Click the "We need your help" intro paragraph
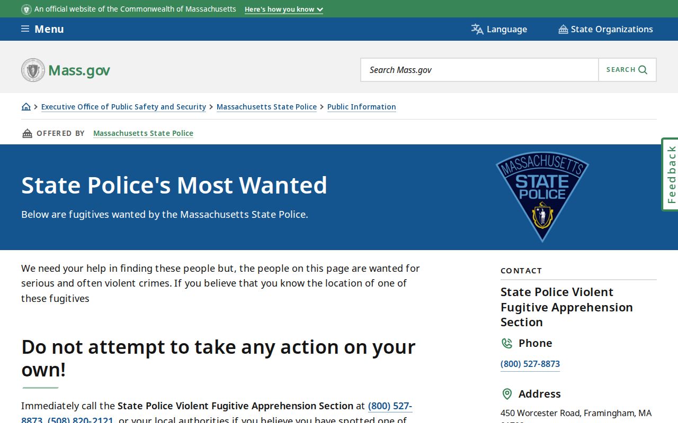The width and height of the screenshot is (678, 423). [x=220, y=283]
